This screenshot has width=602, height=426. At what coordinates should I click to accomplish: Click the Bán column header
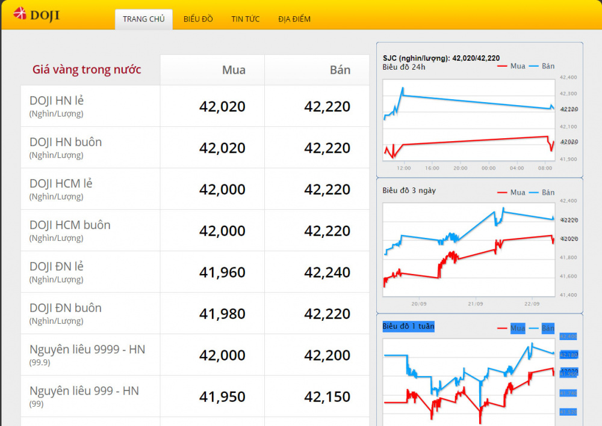pos(340,70)
